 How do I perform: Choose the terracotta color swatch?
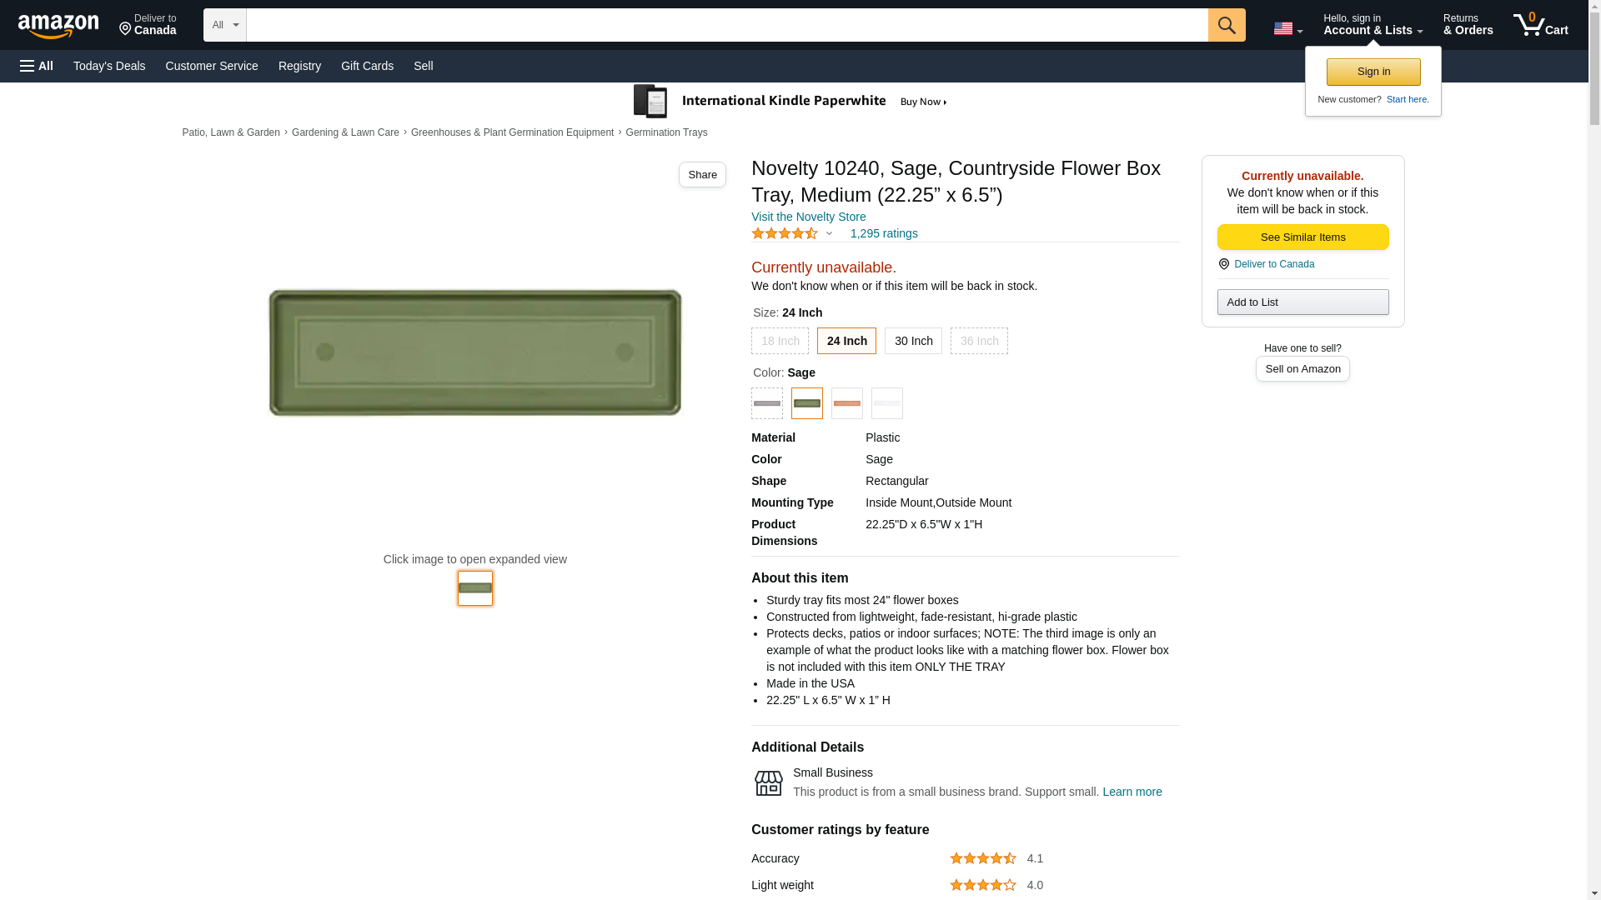[x=846, y=403]
